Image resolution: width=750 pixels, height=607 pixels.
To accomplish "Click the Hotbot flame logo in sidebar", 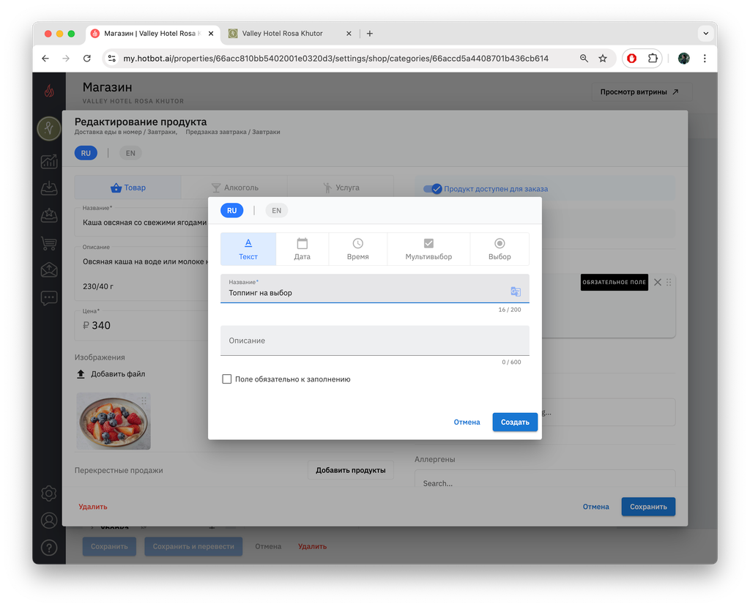I will pos(49,91).
